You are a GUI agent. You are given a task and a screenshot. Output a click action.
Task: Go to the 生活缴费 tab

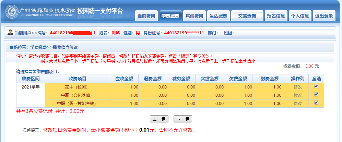(x=218, y=16)
